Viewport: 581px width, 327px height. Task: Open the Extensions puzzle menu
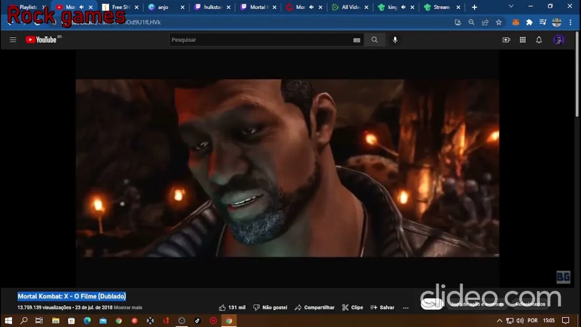pos(529,22)
